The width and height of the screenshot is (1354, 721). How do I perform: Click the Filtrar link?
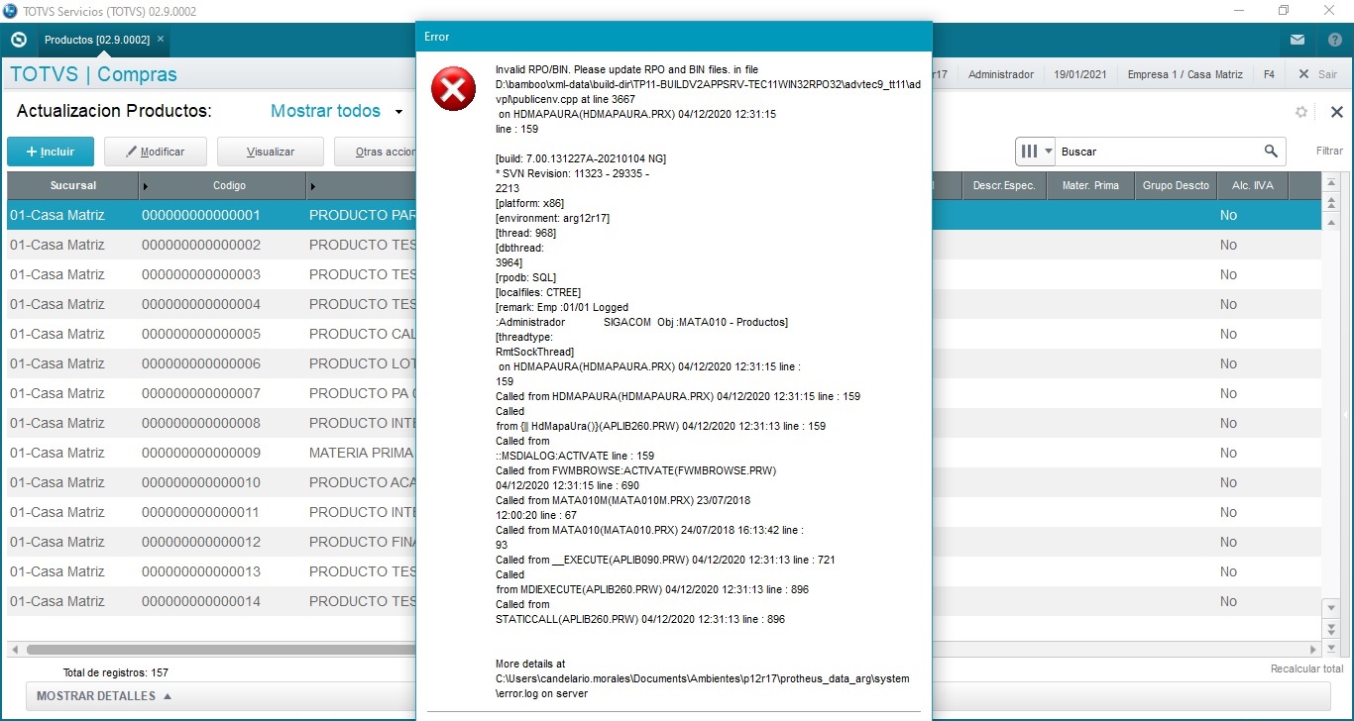pos(1329,152)
